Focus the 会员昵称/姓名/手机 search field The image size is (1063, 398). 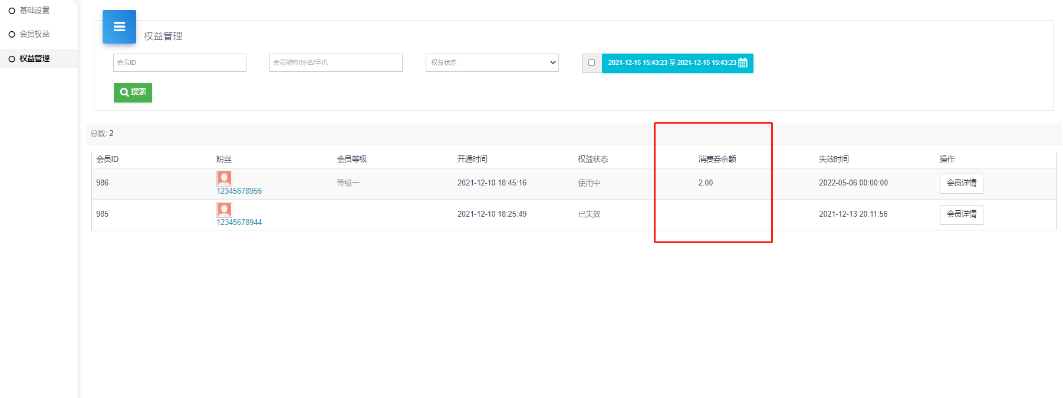(335, 63)
